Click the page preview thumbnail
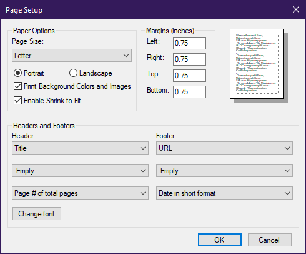306x254 pixels. 259,66
